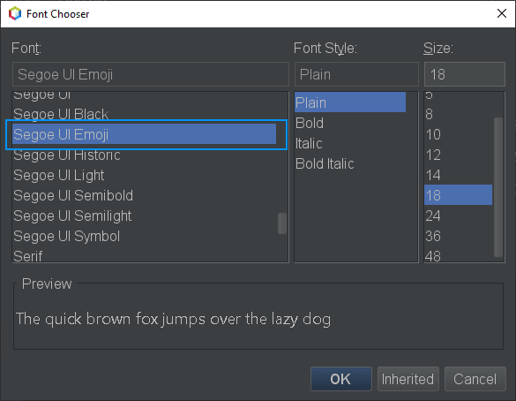The image size is (516, 401).
Task: Click the size list scrollbar
Action: 498,187
